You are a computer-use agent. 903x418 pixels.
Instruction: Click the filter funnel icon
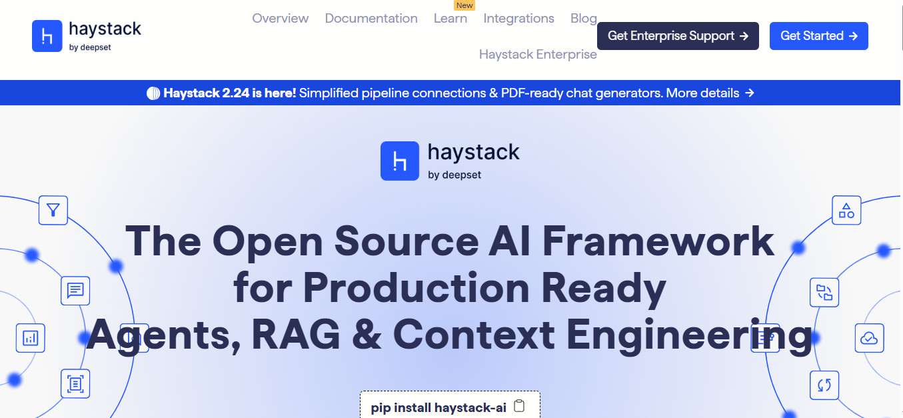click(53, 210)
